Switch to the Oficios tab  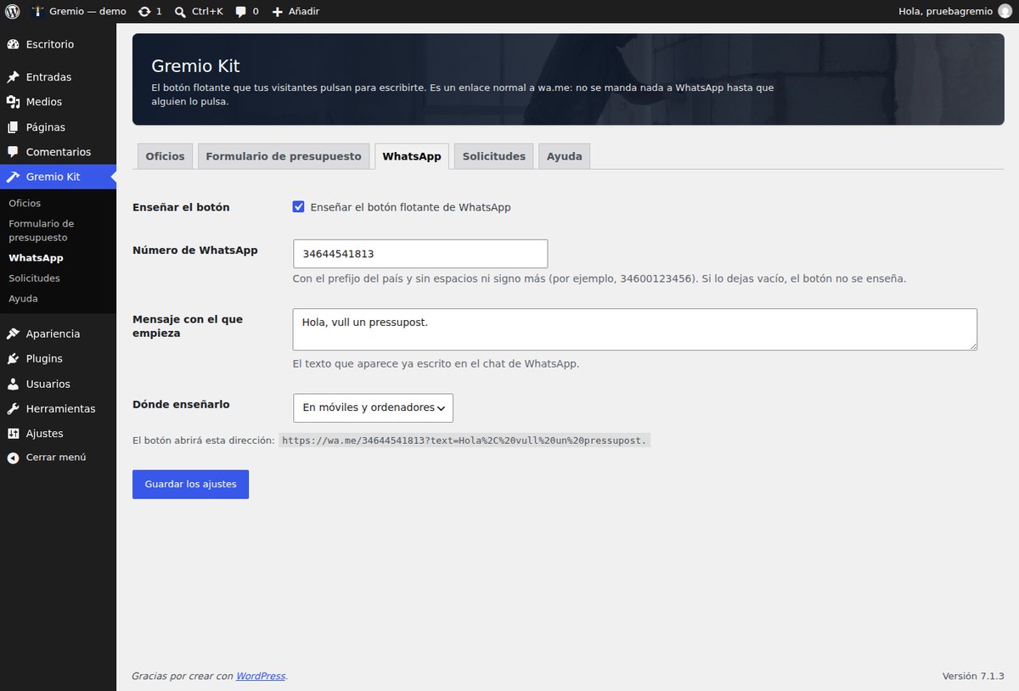165,156
